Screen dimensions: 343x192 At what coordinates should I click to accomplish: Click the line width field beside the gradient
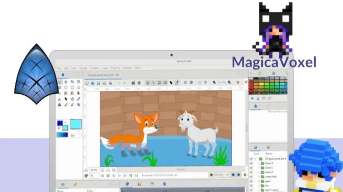(75, 135)
